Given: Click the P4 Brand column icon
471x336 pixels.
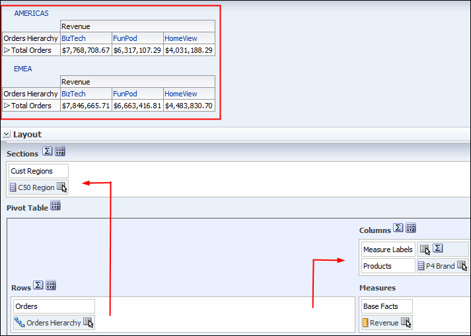Looking at the screenshot, I should coord(421,266).
